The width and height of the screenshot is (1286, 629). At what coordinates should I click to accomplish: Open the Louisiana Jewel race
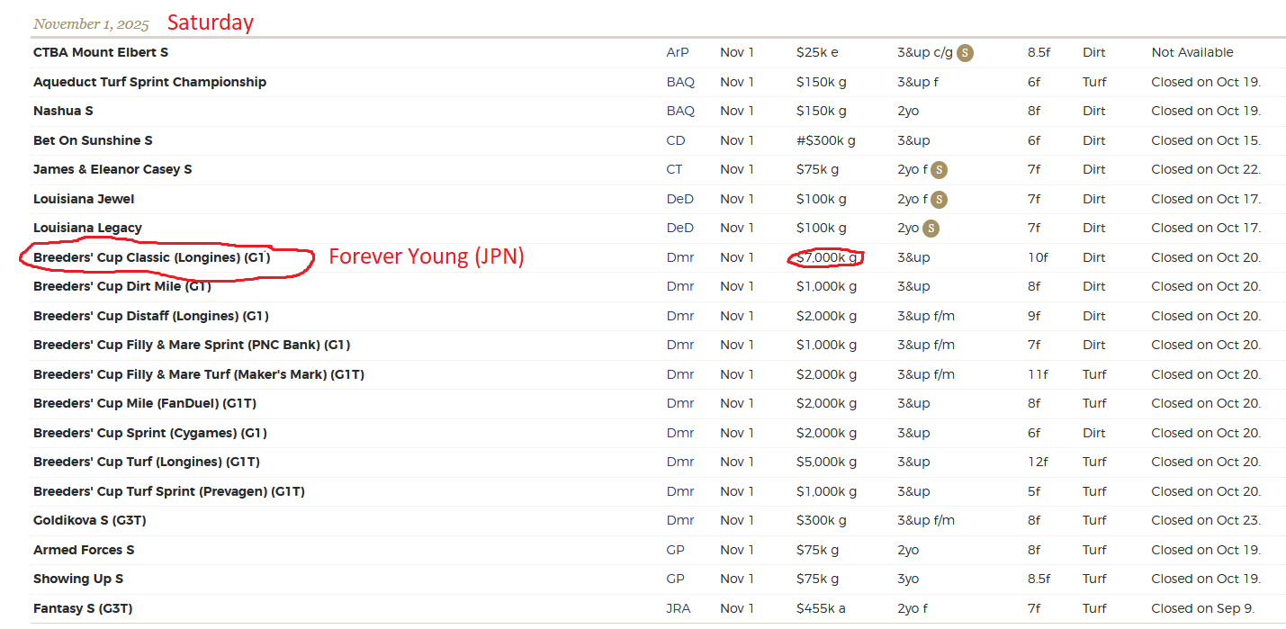[x=84, y=199]
